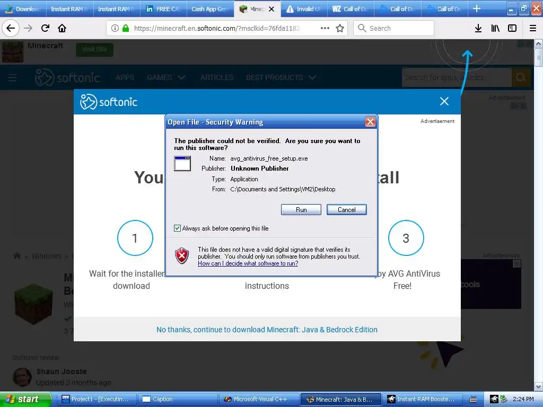Click the Unknown Publisher text
This screenshot has height=407, width=543.
click(260, 169)
